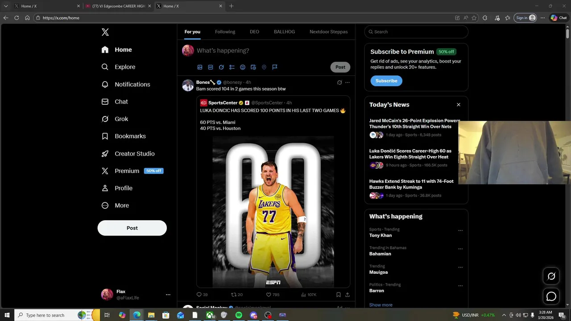This screenshot has height=321, width=571.
Task: Enhance post with Grok in composer
Action: (x=221, y=67)
